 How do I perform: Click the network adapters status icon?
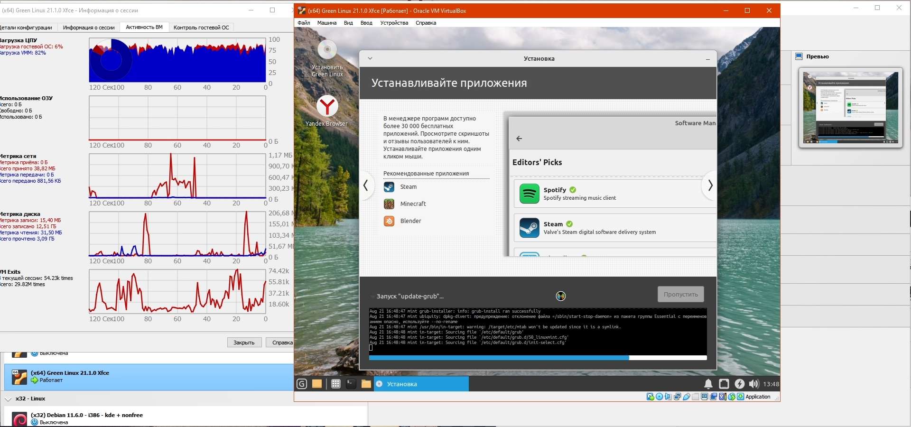677,397
